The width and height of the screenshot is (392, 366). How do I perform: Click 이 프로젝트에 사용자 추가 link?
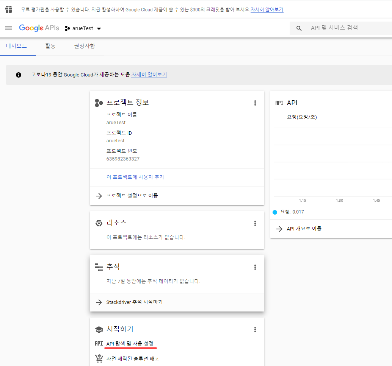coord(135,177)
